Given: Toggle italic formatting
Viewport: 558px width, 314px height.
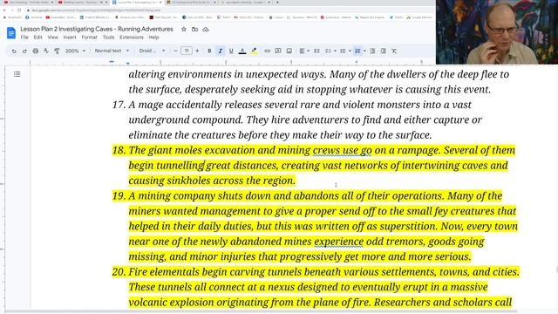Looking at the screenshot, I should [x=221, y=51].
